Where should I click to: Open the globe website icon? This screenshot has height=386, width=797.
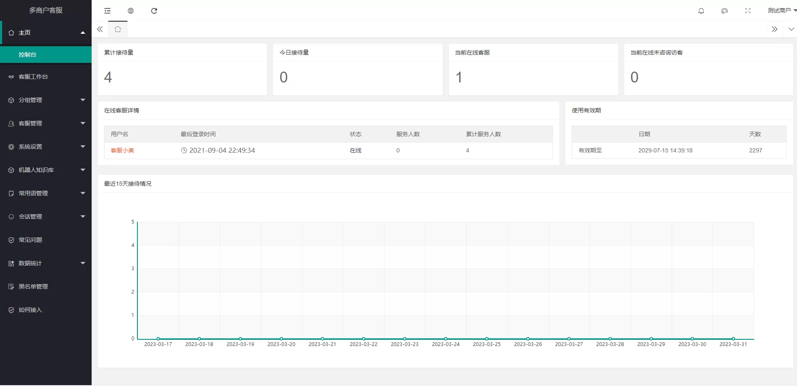click(x=131, y=11)
